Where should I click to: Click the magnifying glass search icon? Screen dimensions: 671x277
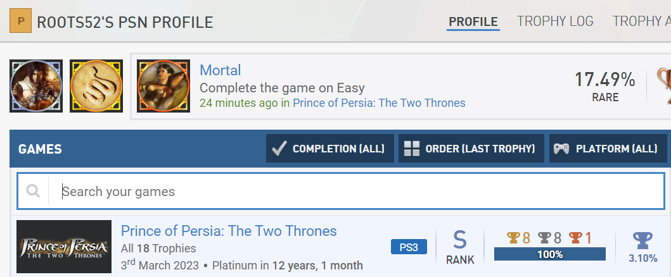[x=34, y=191]
